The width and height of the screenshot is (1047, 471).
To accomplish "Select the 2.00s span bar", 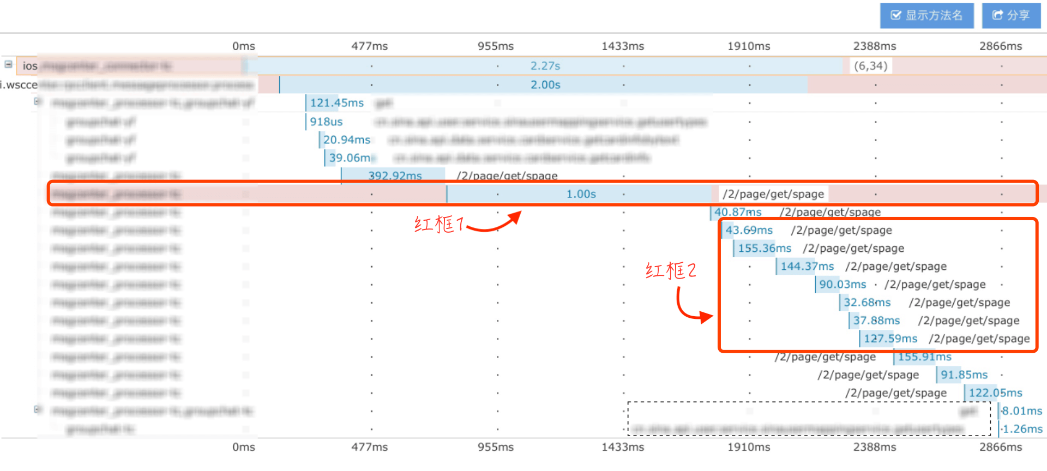I will pyautogui.click(x=543, y=85).
